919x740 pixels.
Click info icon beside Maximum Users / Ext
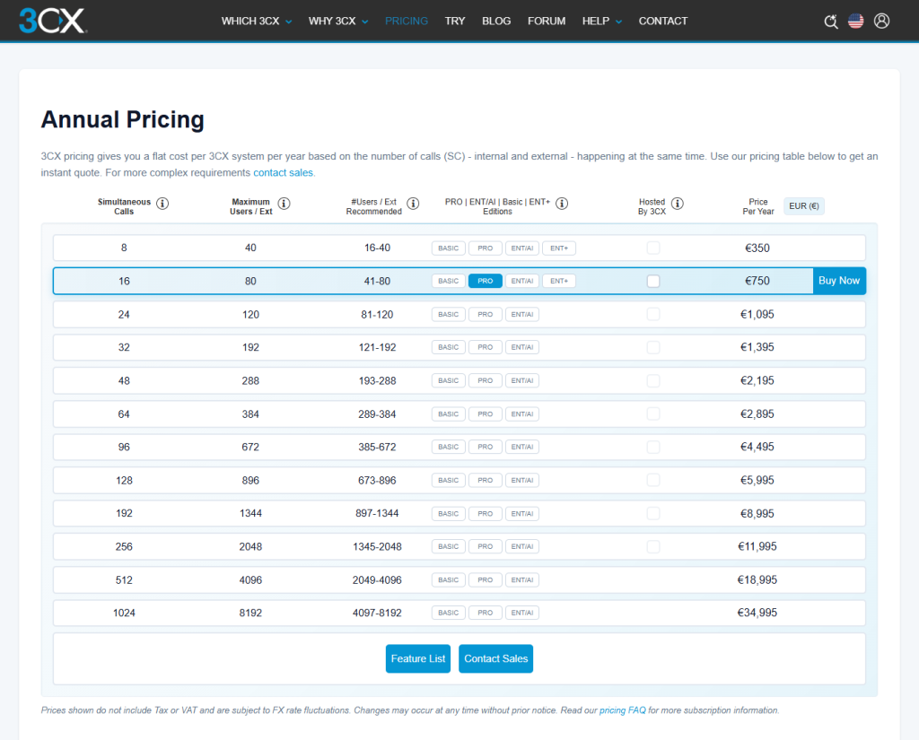click(x=284, y=204)
